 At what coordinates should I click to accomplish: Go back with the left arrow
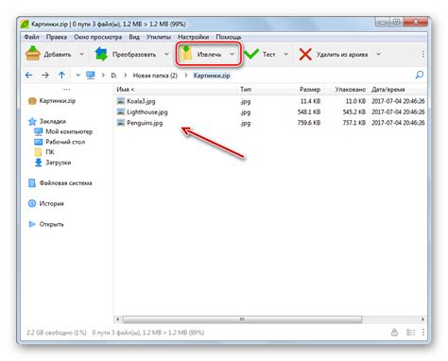click(28, 76)
